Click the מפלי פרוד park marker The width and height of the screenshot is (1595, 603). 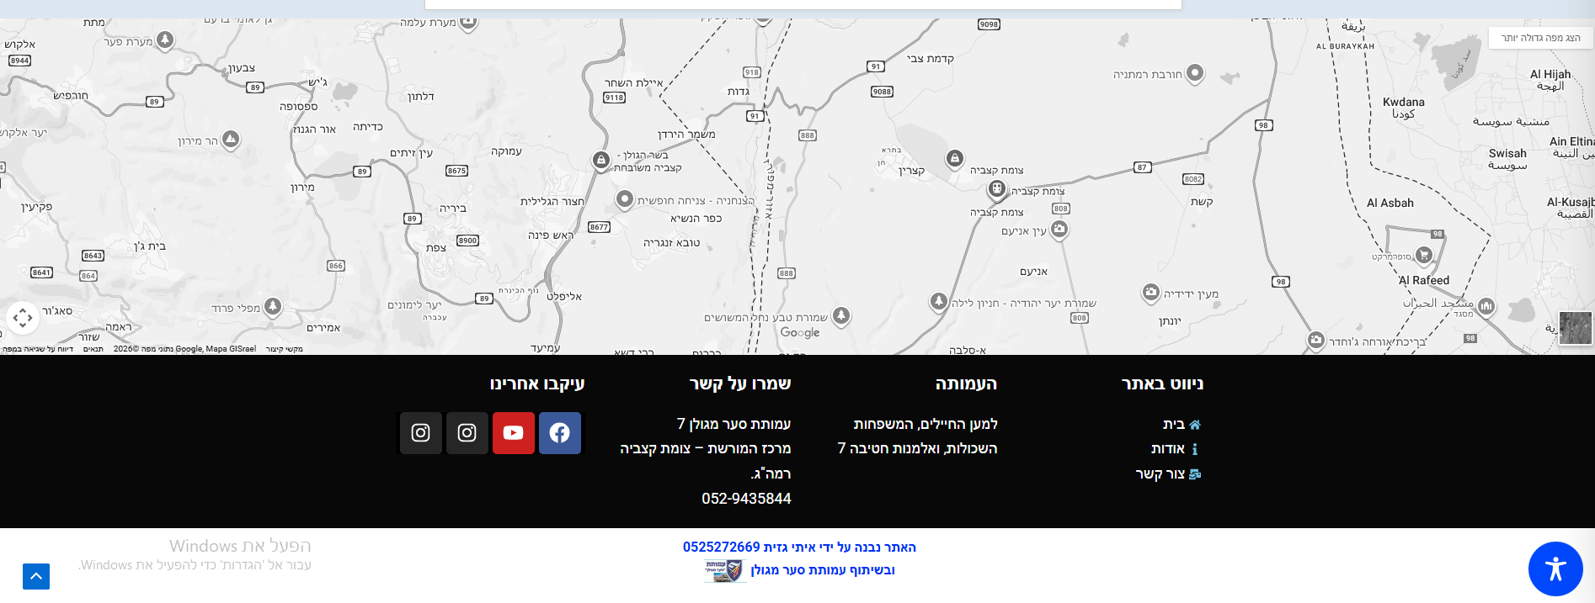click(x=273, y=306)
